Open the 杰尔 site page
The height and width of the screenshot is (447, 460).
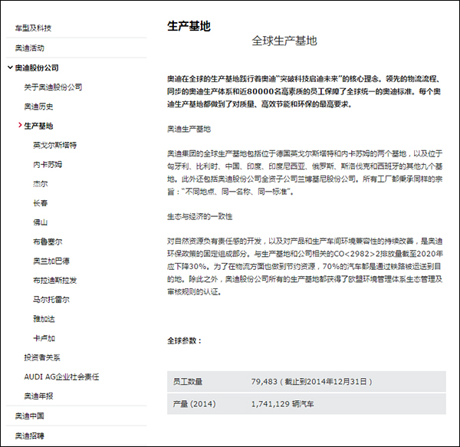tap(40, 184)
